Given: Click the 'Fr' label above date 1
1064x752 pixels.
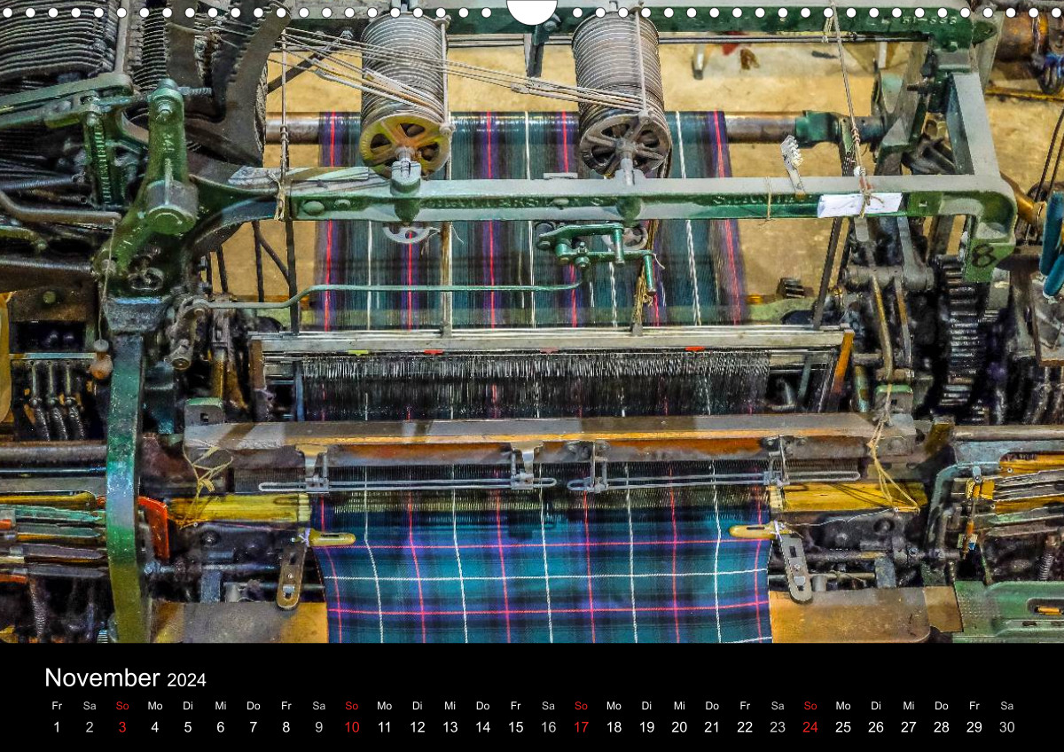Looking at the screenshot, I should 57,706.
